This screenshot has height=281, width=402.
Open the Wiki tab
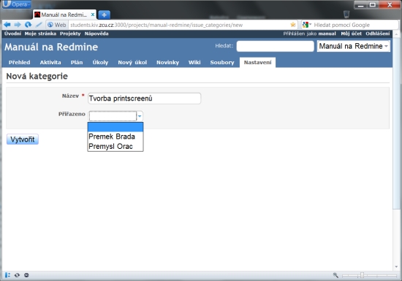pyautogui.click(x=194, y=63)
